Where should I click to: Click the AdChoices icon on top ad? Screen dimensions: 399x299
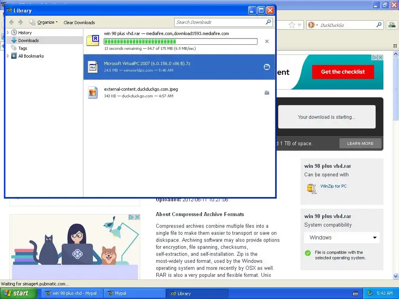[x=374, y=58]
